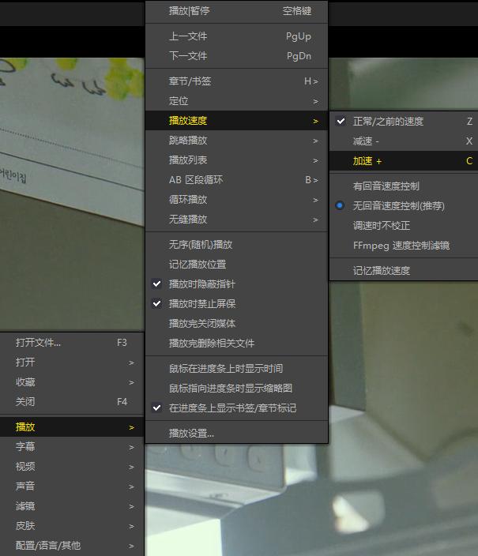Expand AB 区段循环 submenu
The width and height of the screenshot is (478, 556).
[236, 180]
